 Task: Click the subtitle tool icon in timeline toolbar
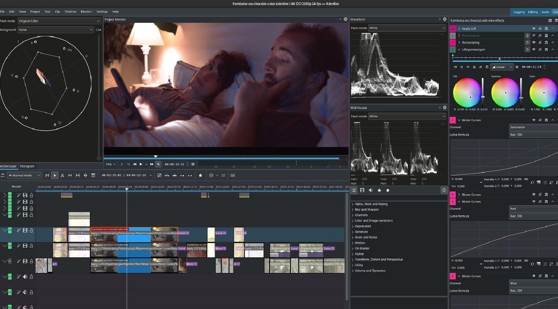coord(233,175)
